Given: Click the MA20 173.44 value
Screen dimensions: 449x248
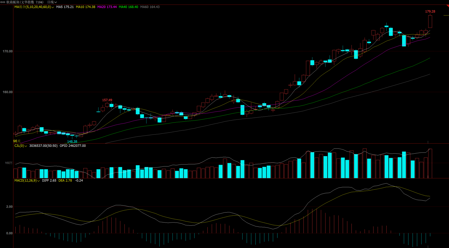Looking at the screenshot, I should 107,7.
